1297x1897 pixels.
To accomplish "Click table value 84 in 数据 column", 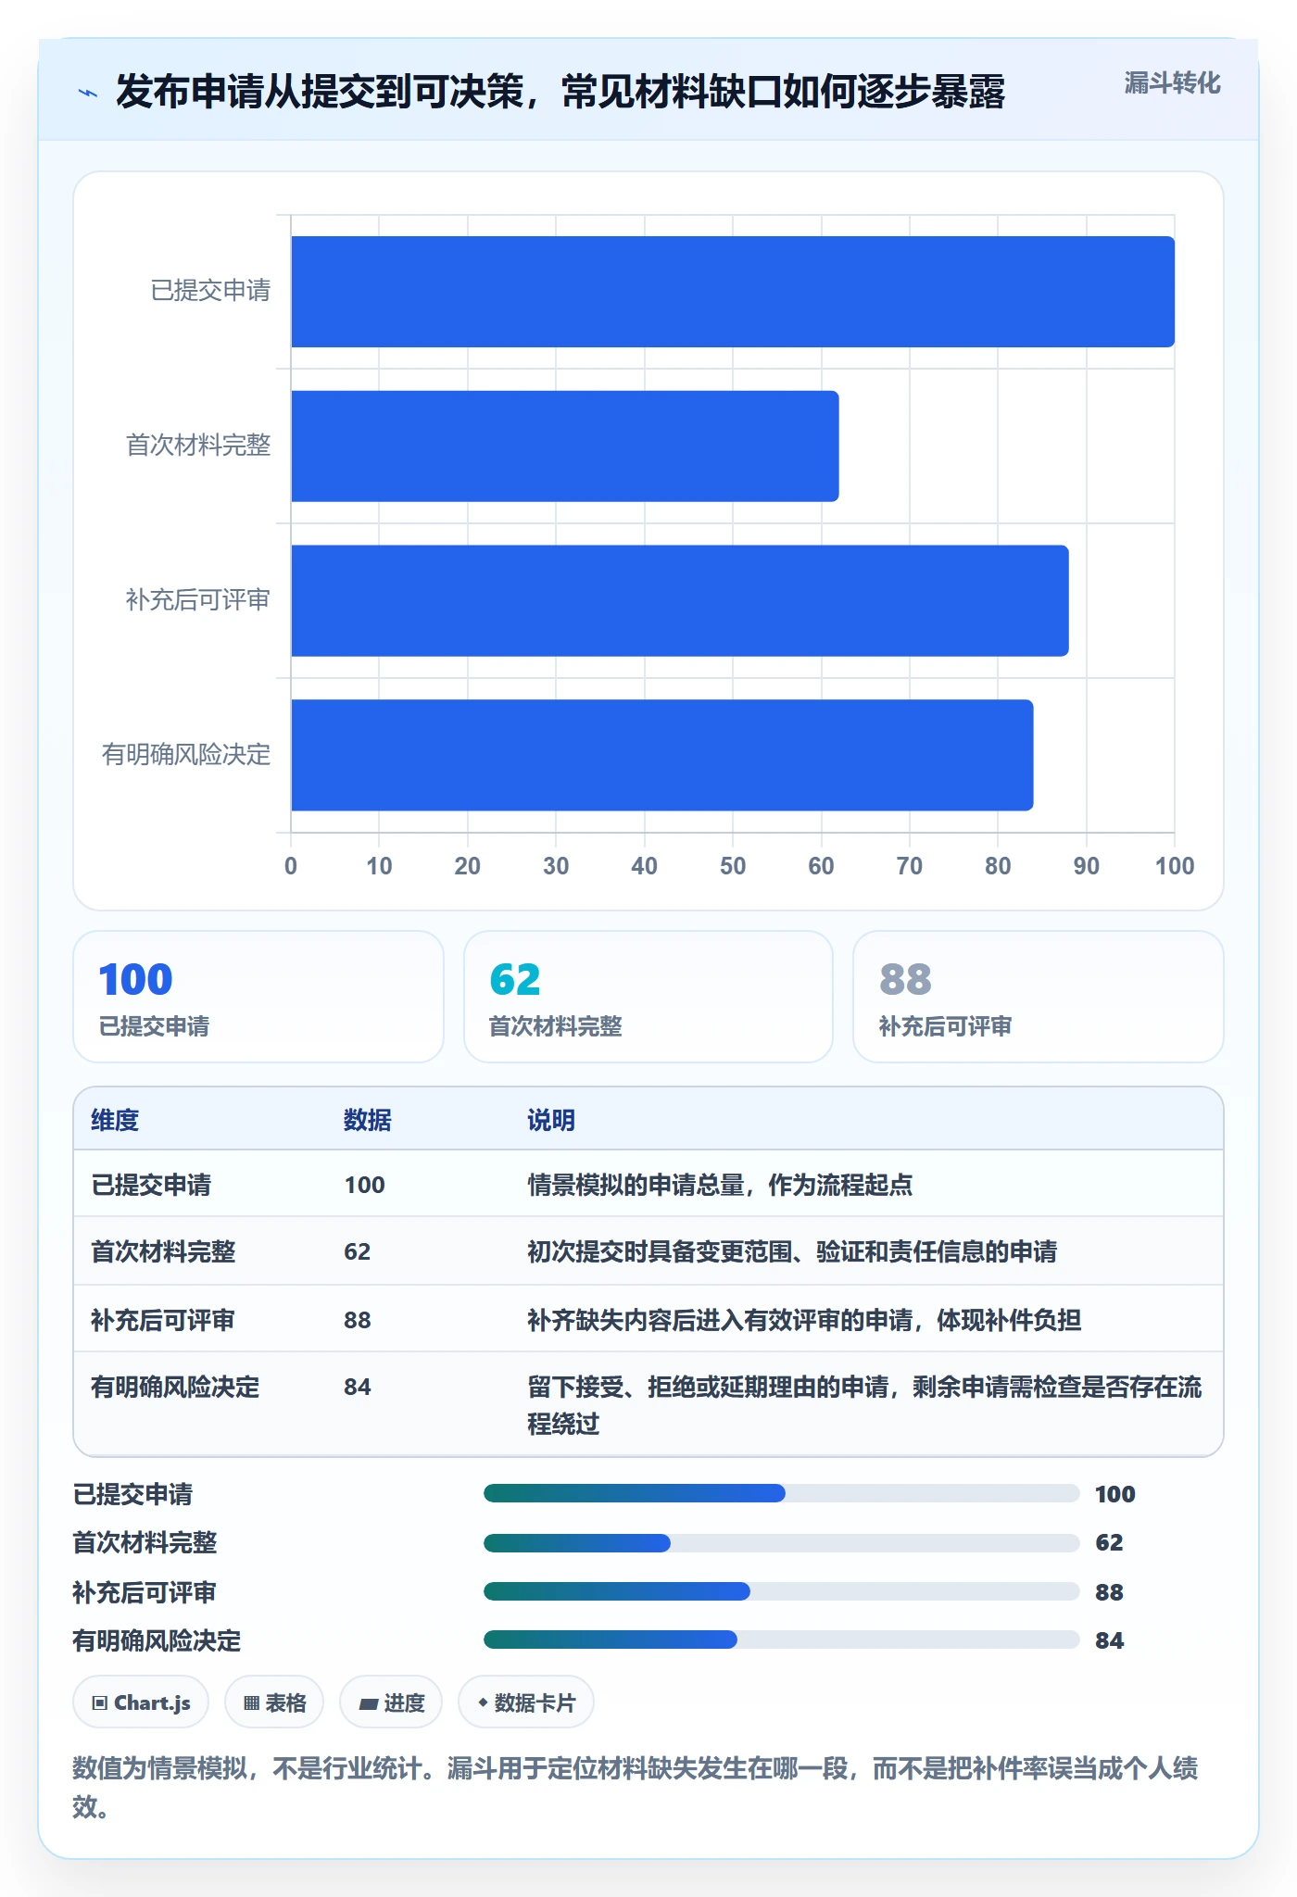I will coord(358,1387).
